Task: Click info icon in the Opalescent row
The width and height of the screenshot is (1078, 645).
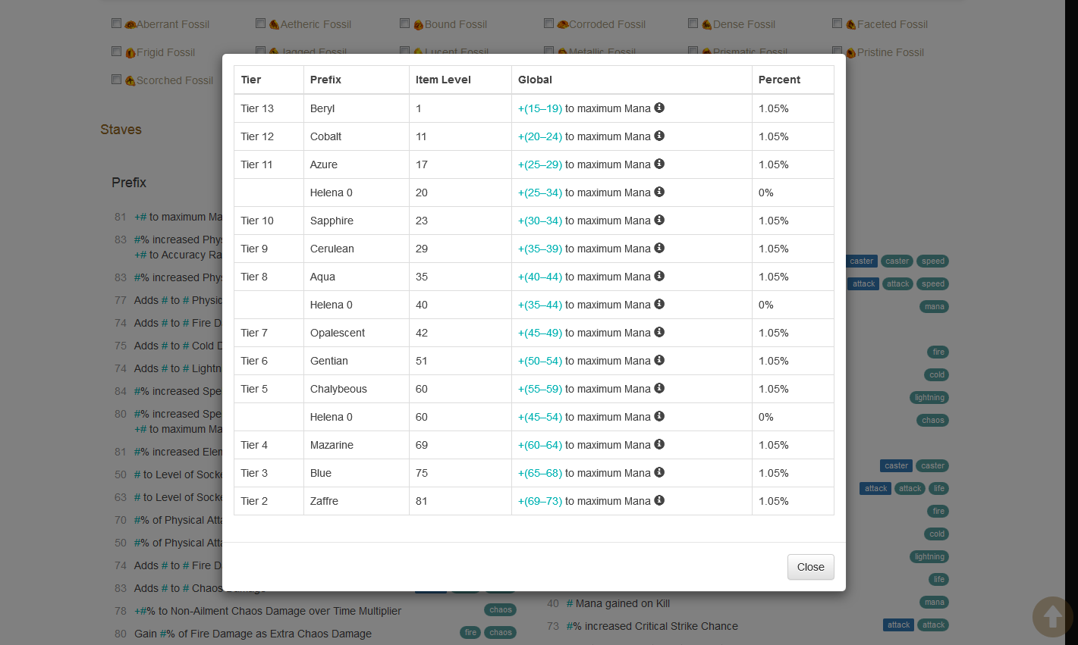Action: tap(659, 332)
